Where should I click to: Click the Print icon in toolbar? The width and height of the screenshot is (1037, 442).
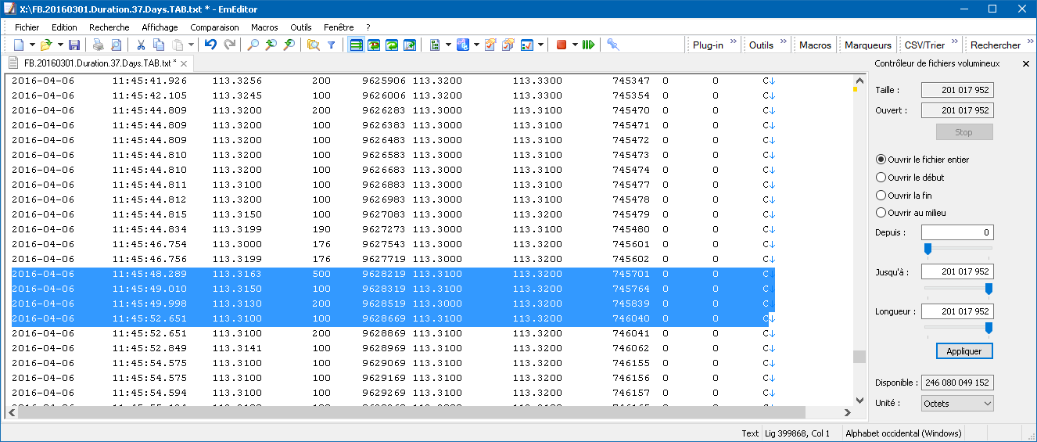[x=99, y=45]
